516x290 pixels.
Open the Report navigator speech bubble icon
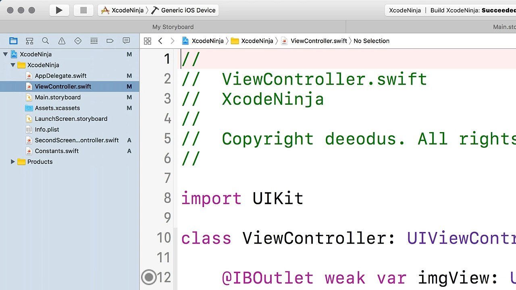pyautogui.click(x=126, y=41)
